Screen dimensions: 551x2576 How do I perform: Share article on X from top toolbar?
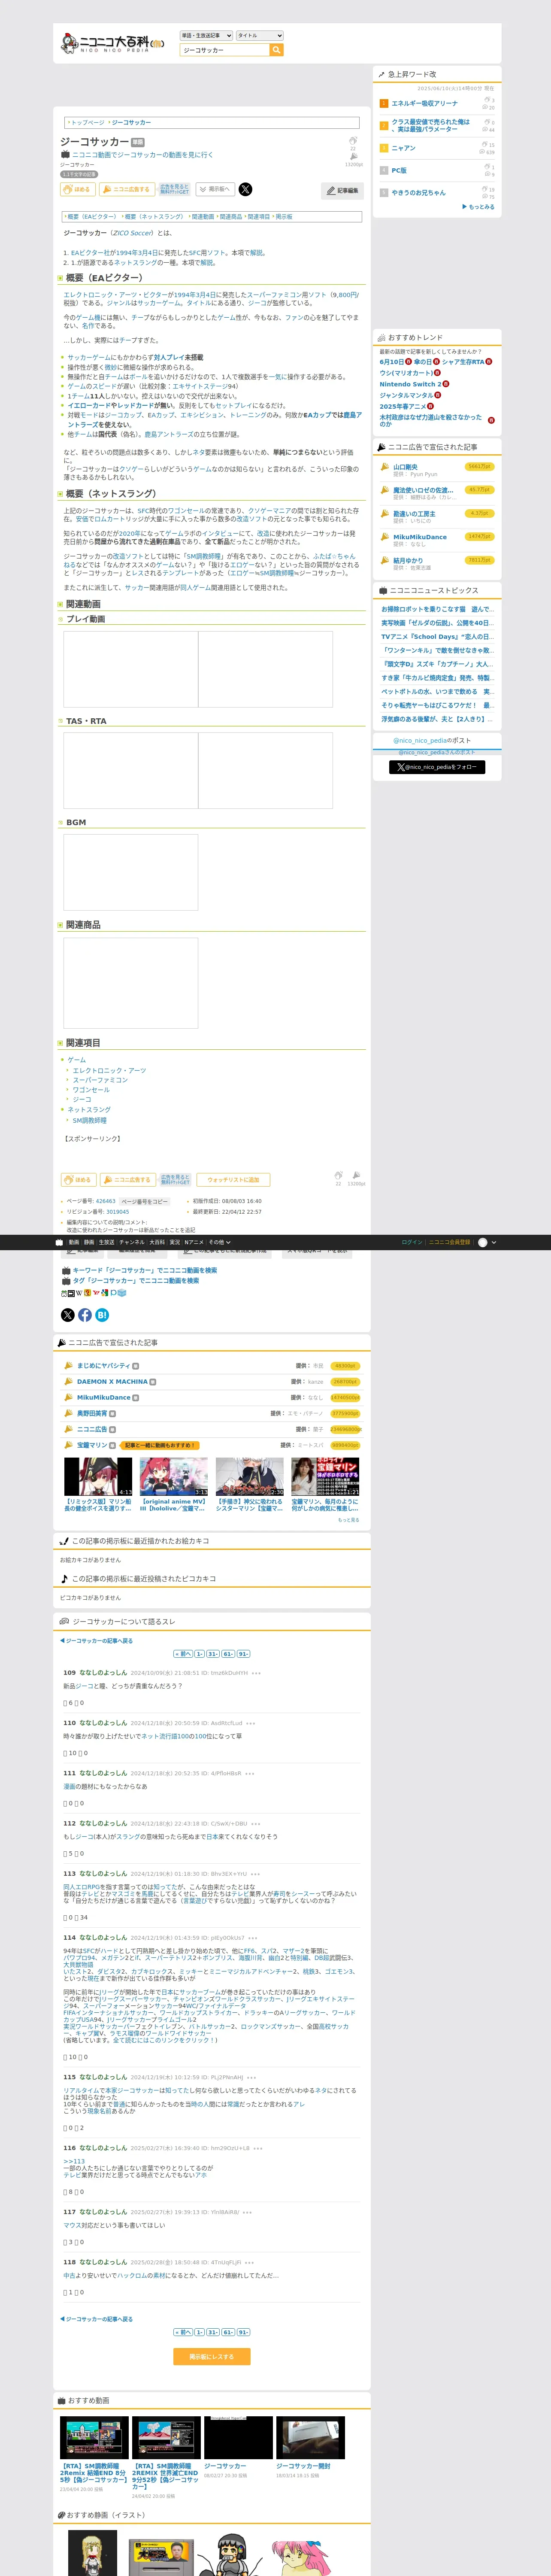point(245,189)
